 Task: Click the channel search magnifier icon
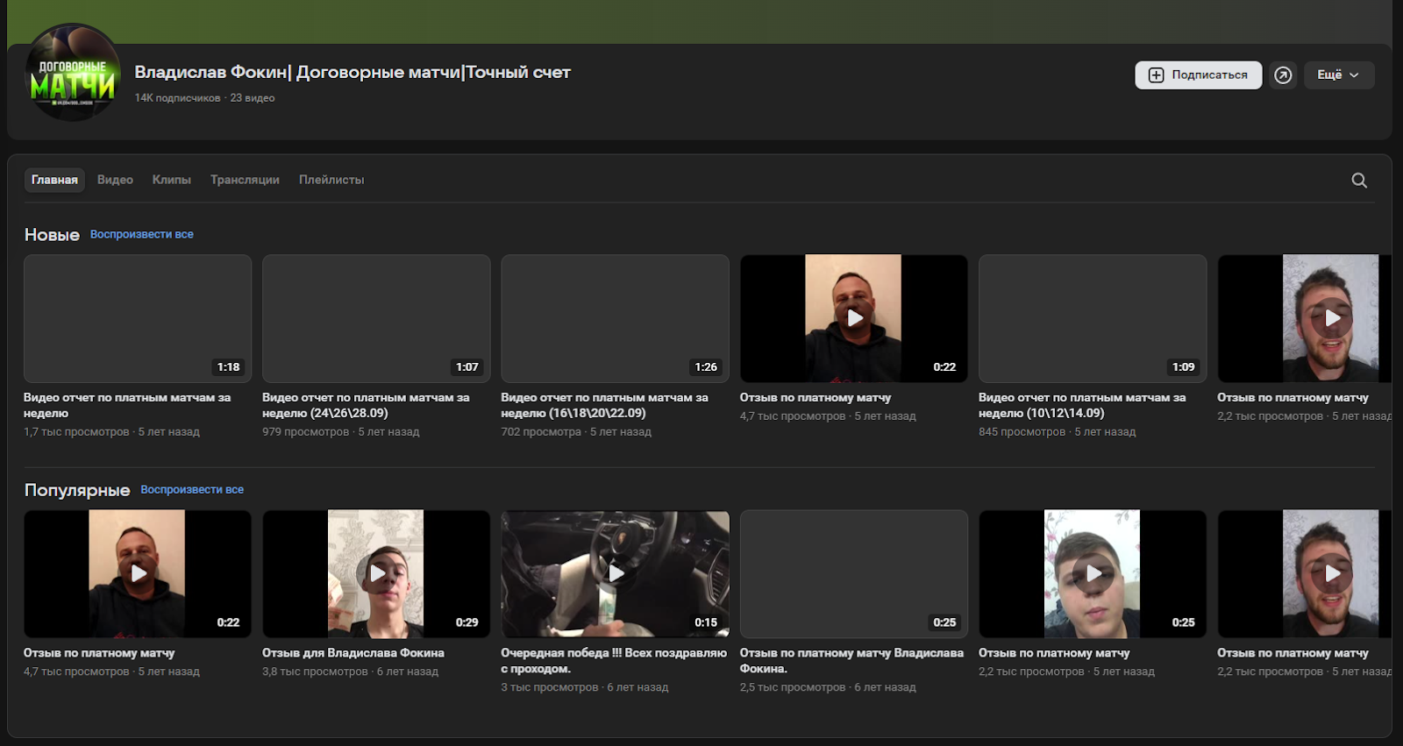point(1359,181)
